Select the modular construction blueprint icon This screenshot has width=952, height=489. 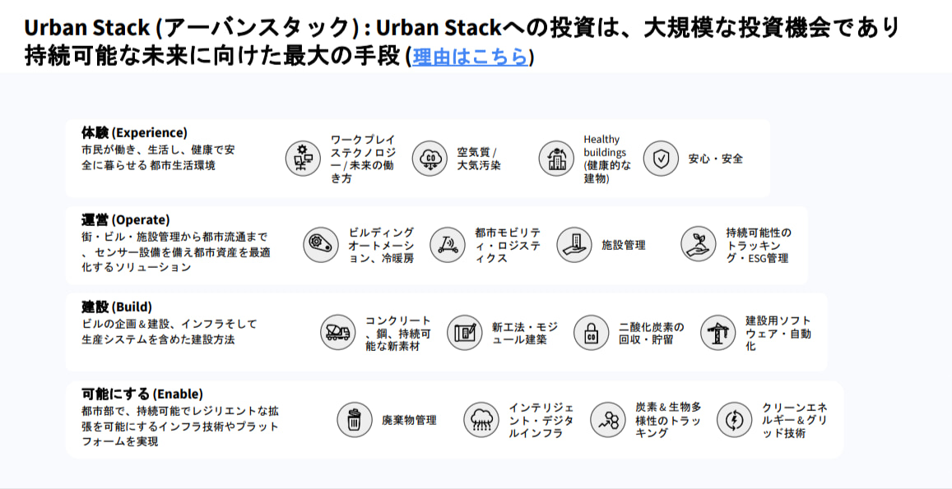(464, 333)
